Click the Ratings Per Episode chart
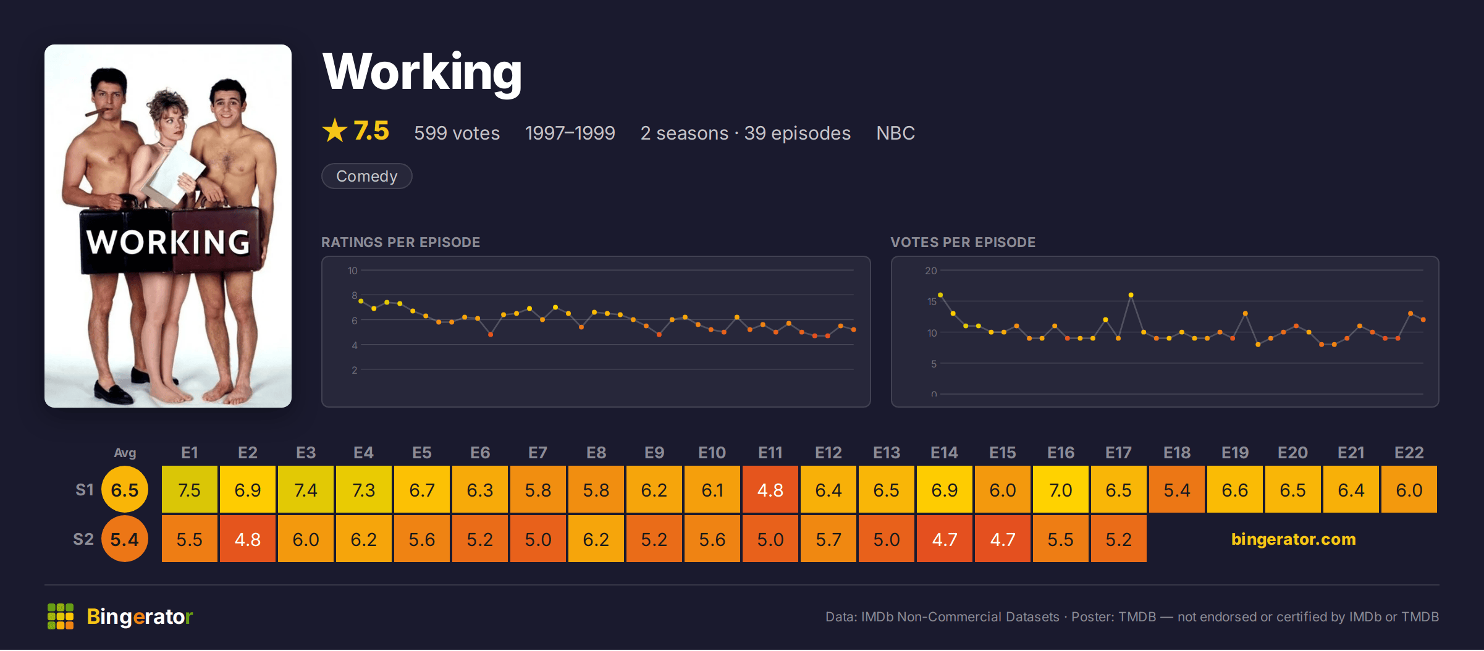The height and width of the screenshot is (651, 1484). coord(596,332)
